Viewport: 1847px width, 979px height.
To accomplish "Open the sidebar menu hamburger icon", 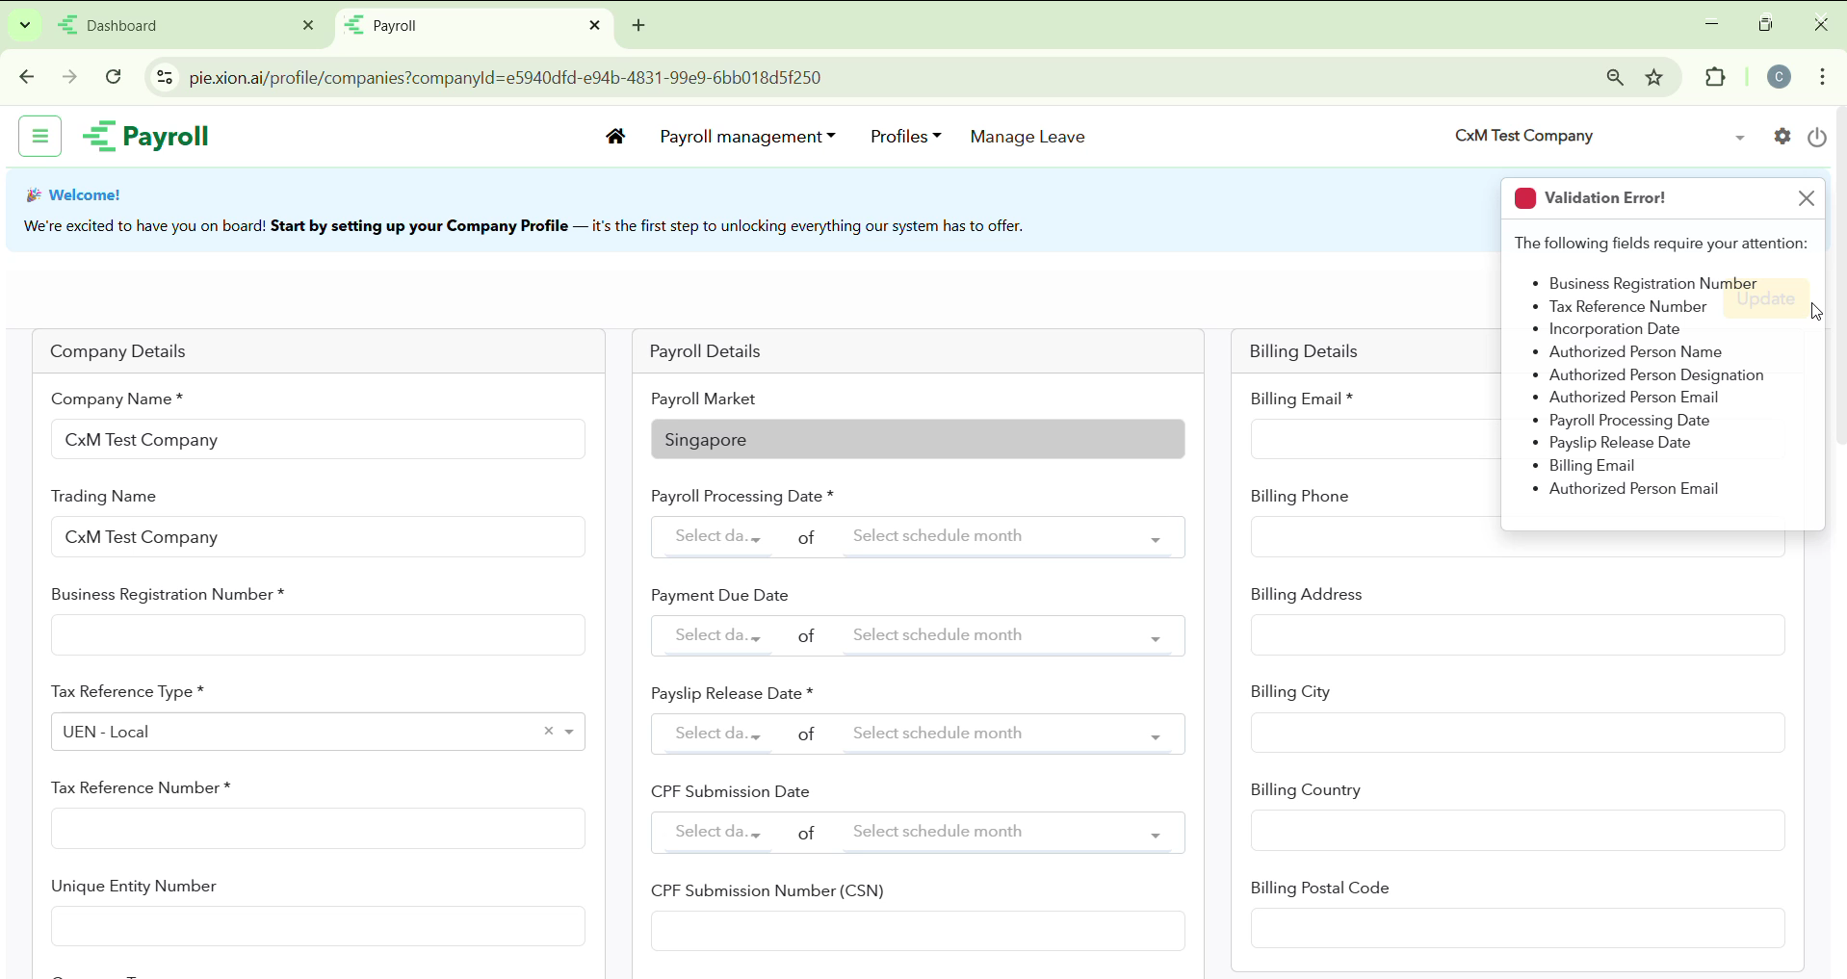I will coord(39,137).
